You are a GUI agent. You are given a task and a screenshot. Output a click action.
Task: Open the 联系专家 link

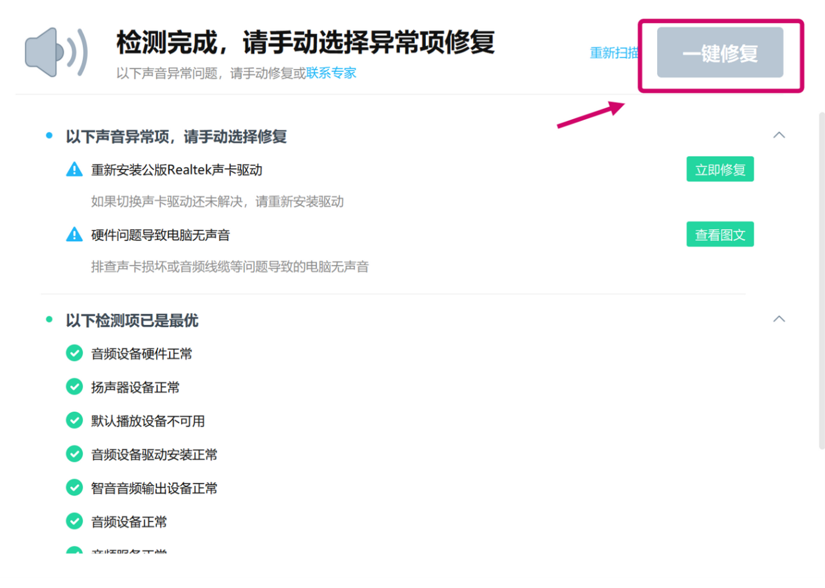tap(331, 73)
